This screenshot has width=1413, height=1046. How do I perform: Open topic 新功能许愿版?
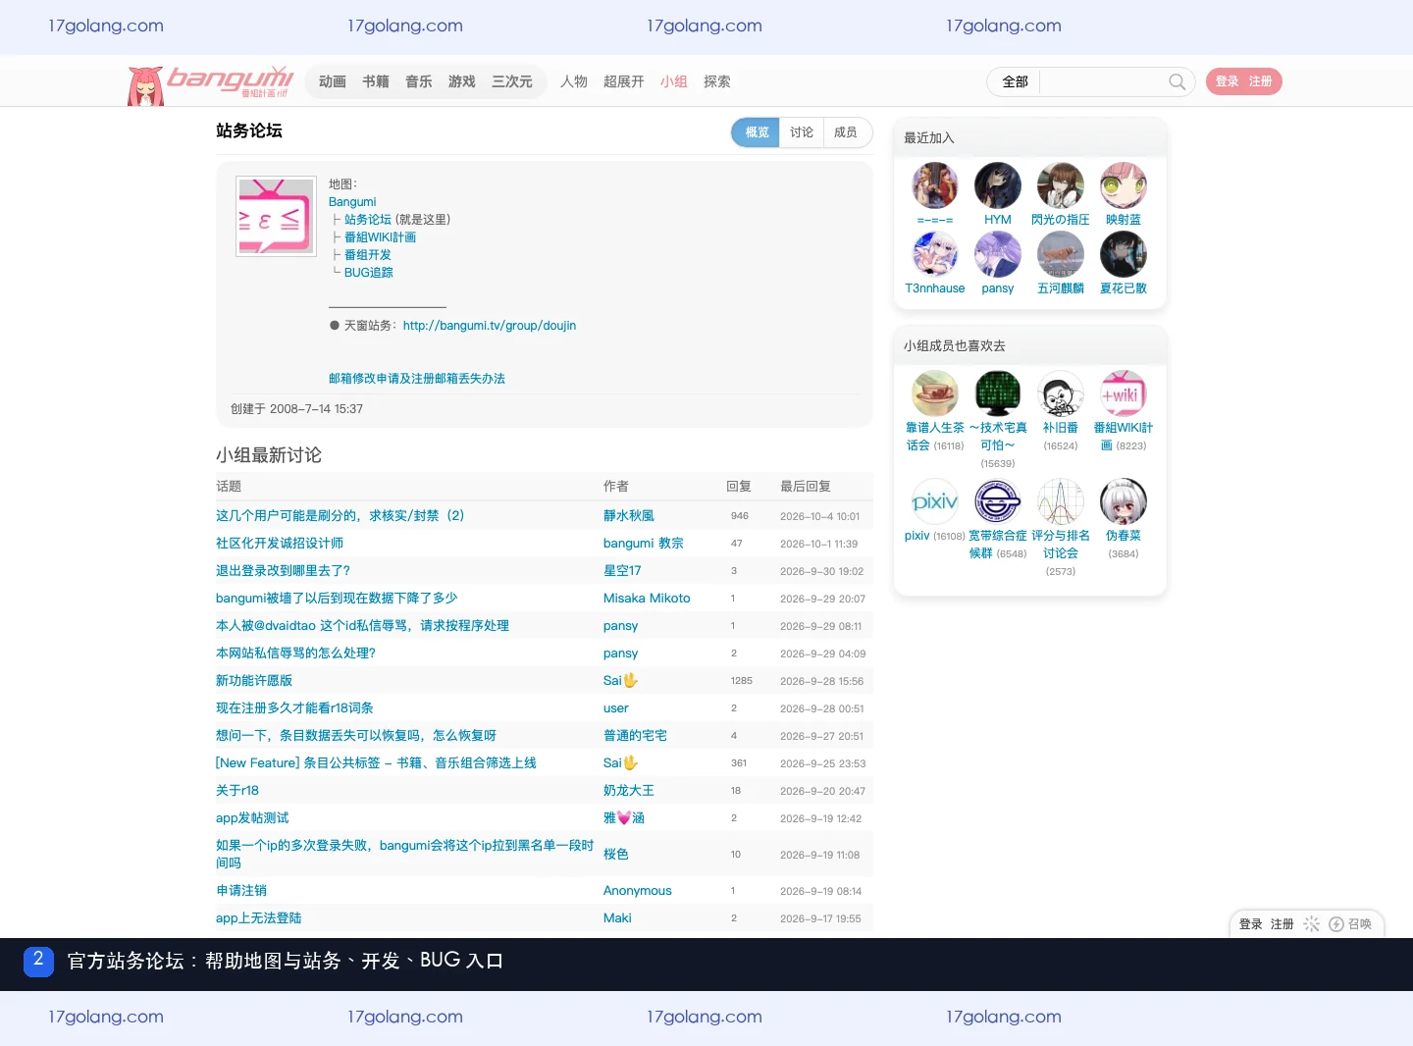(x=254, y=681)
